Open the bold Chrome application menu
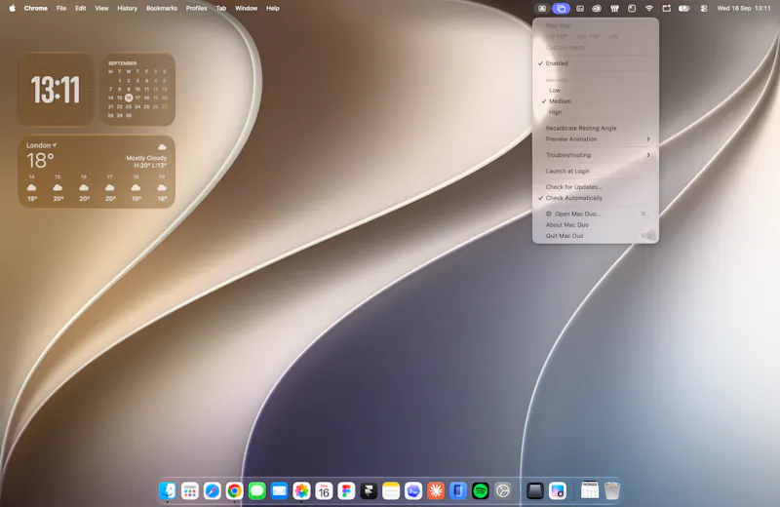 coord(36,8)
